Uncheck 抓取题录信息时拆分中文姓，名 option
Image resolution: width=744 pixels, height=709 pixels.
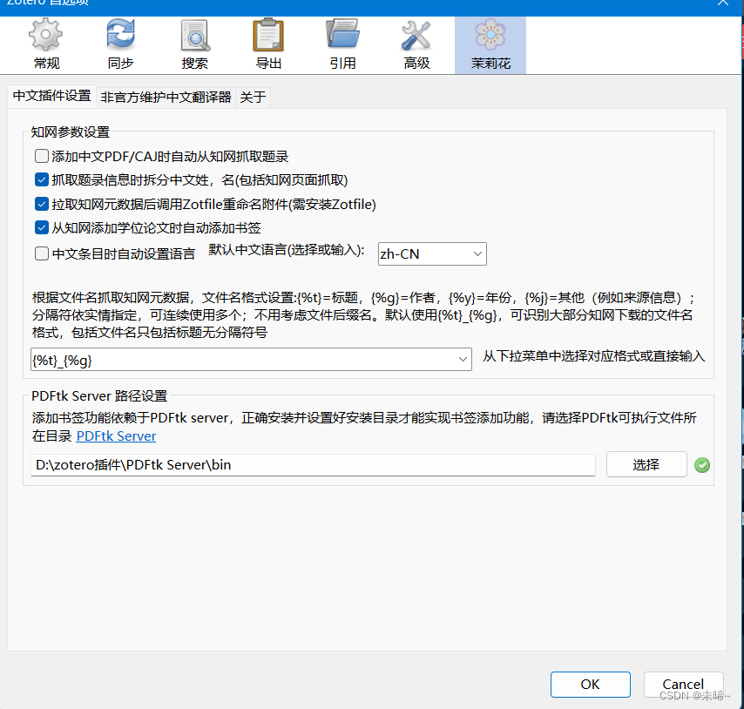coord(42,179)
